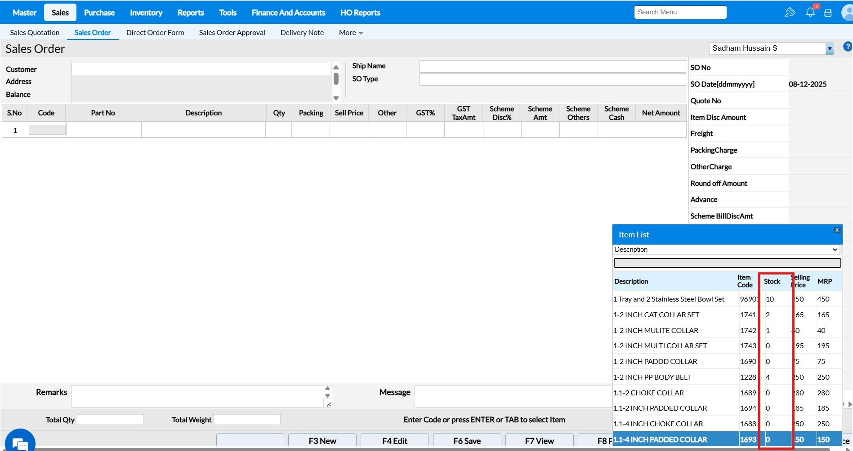Expand the Sadham Hussain S user dropdown
853x451 pixels.
point(829,48)
